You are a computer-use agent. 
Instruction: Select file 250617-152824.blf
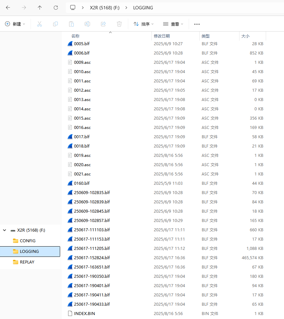click(x=92, y=258)
